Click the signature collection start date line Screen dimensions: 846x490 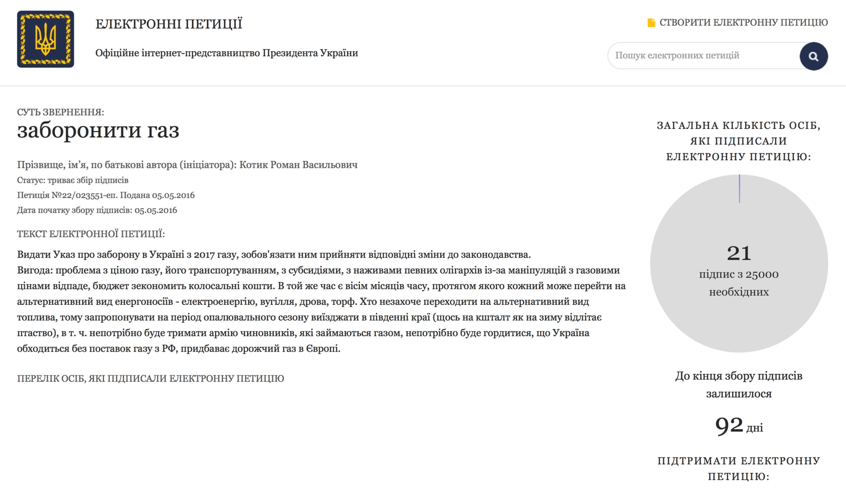(97, 210)
